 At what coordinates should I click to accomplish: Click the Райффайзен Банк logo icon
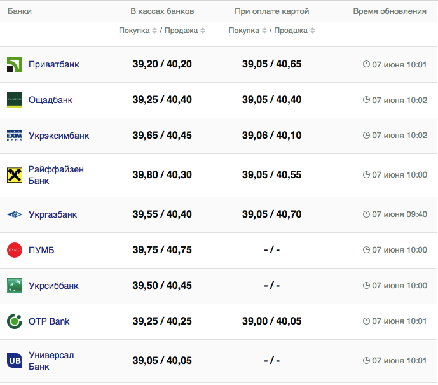(x=15, y=175)
